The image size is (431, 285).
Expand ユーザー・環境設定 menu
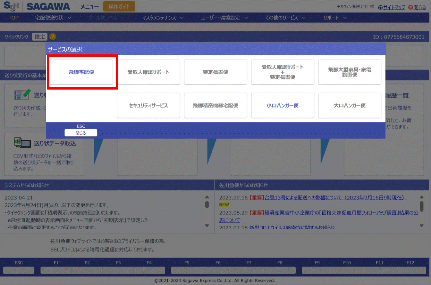tap(224, 18)
